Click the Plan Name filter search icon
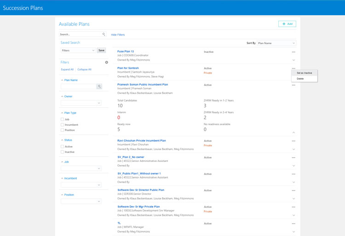 pyautogui.click(x=99, y=86)
